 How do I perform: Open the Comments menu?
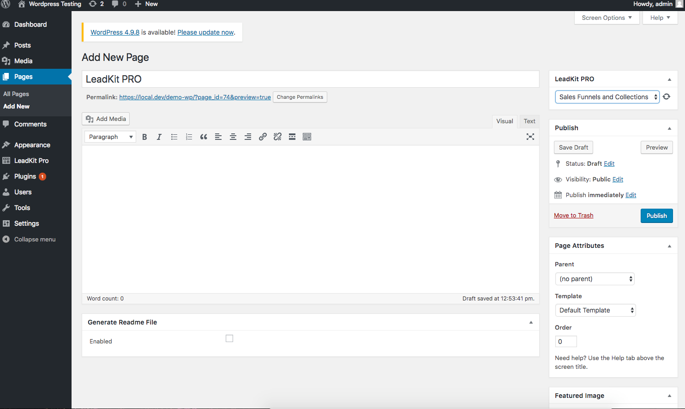tap(30, 124)
